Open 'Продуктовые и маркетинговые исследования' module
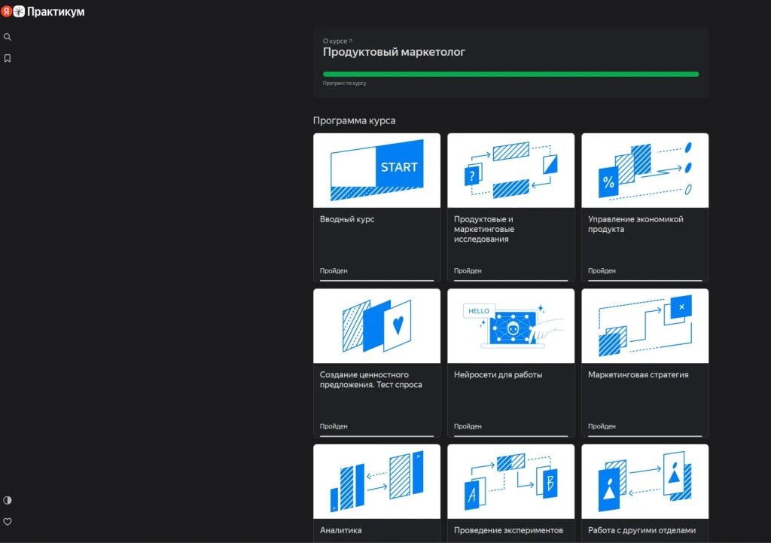This screenshot has width=771, height=543. point(484,229)
